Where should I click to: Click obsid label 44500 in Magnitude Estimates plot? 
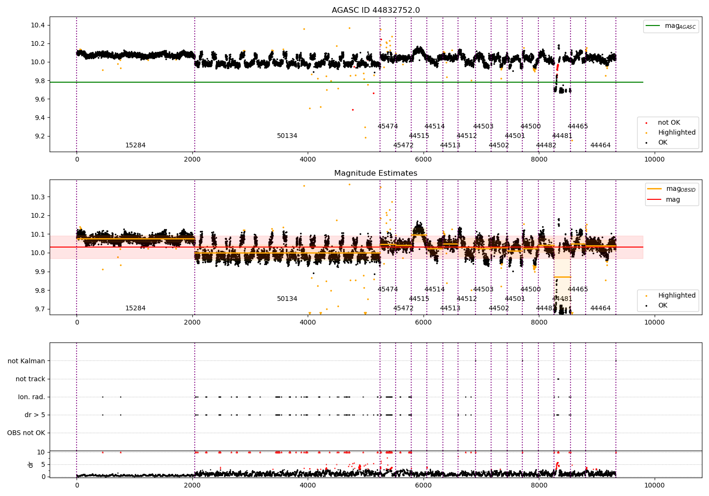(530, 290)
